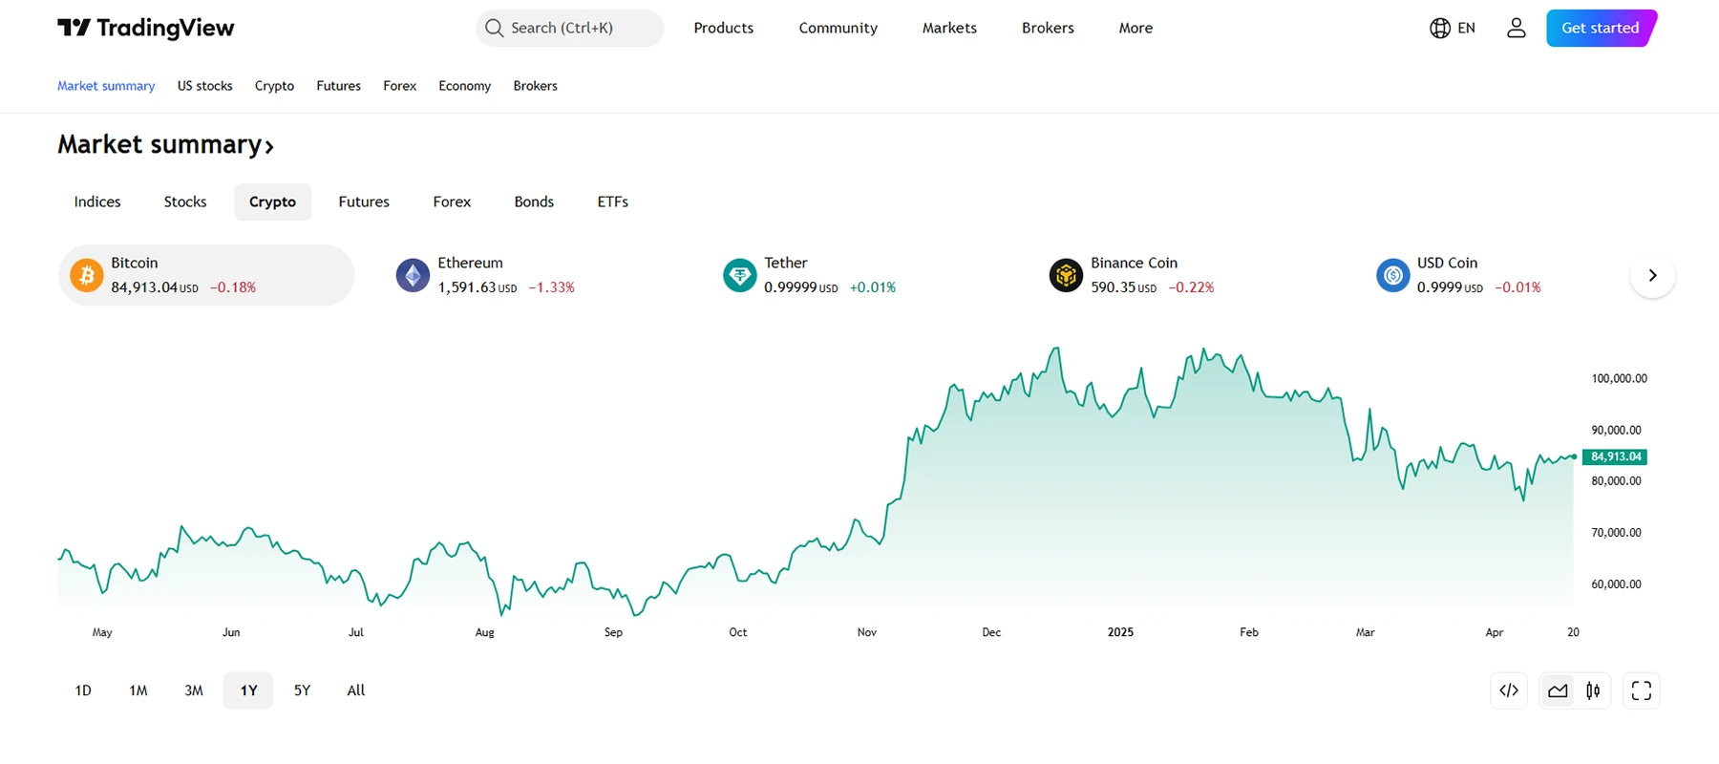Open fullscreen chart mode
This screenshot has width=1719, height=764.
click(x=1642, y=690)
